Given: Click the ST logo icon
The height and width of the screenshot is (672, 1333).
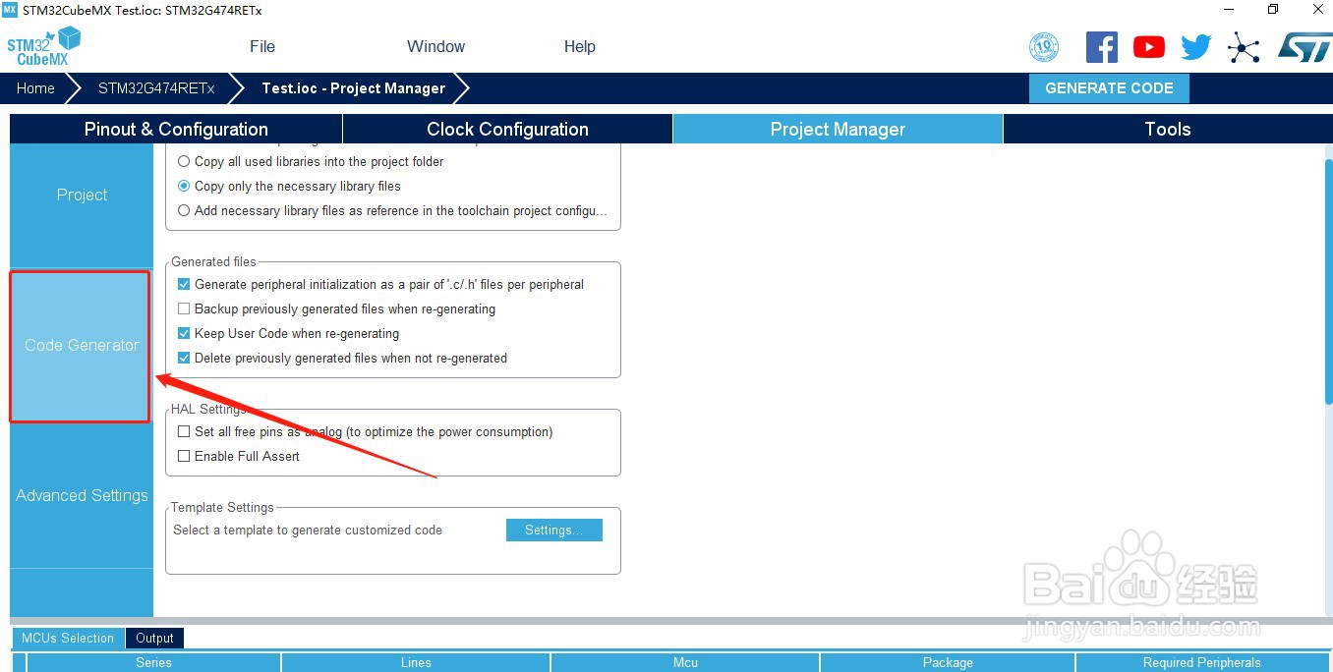Looking at the screenshot, I should click(1304, 46).
